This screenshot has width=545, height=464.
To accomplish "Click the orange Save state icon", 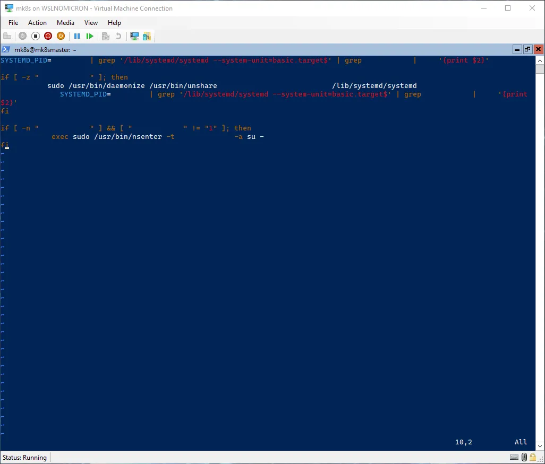I will [x=61, y=36].
